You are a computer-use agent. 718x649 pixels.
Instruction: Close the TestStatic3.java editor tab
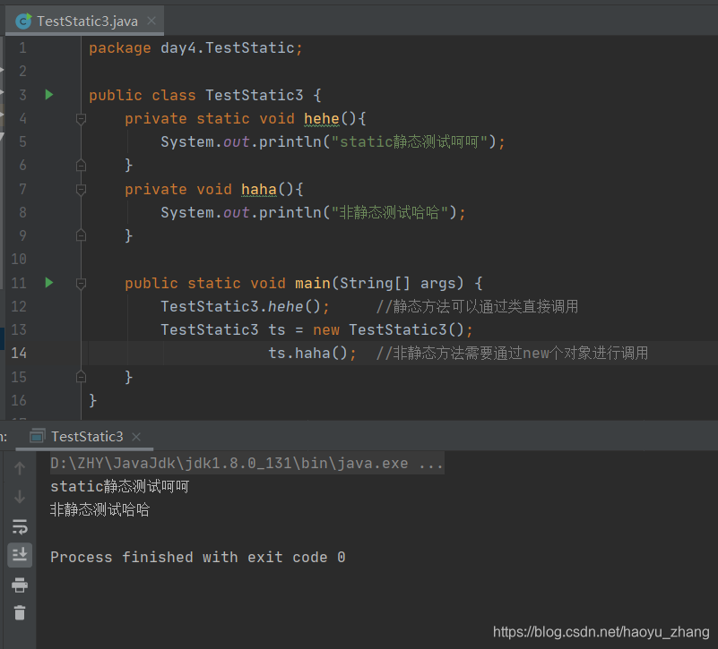[x=151, y=21]
